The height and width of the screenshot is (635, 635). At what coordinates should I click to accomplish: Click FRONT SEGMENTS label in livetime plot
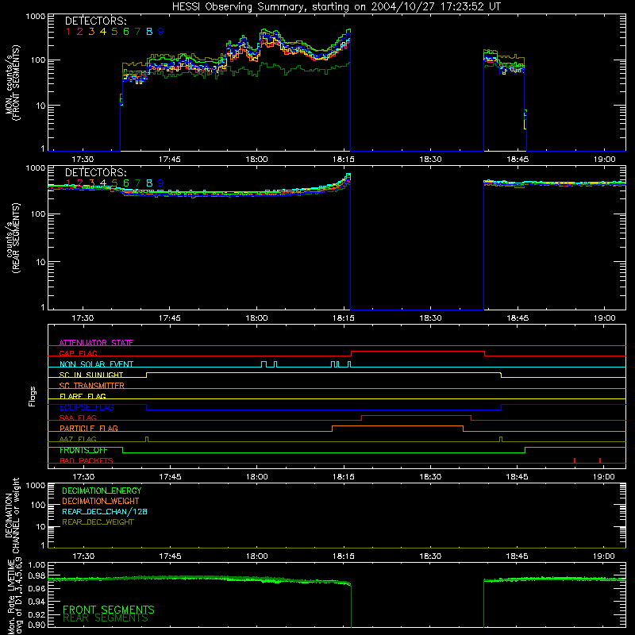pos(109,610)
